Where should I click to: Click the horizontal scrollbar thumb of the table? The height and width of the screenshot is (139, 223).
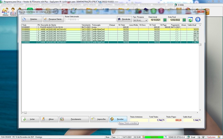pyautogui.click(x=25, y=113)
